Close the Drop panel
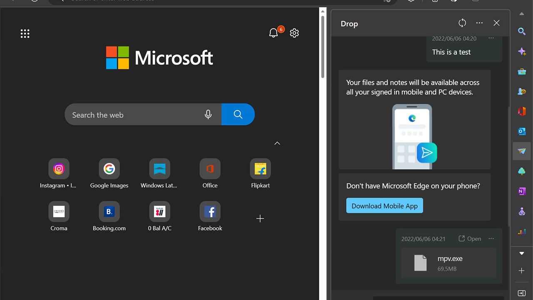 (496, 23)
